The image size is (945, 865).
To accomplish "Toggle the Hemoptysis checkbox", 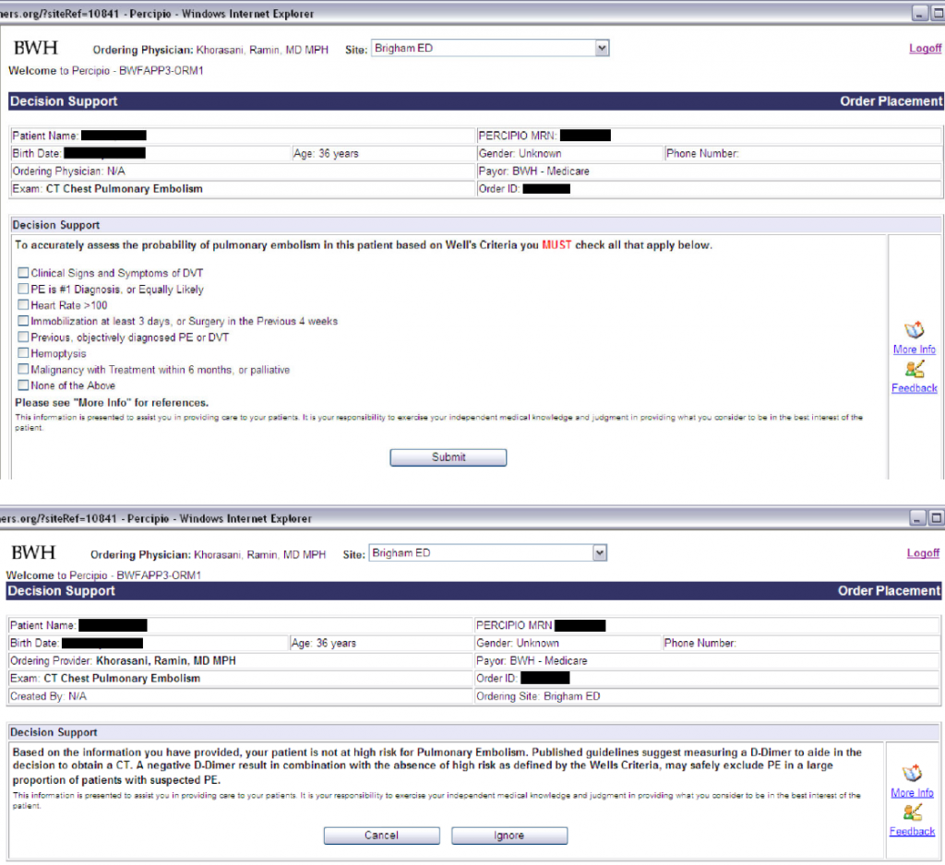I will [23, 353].
